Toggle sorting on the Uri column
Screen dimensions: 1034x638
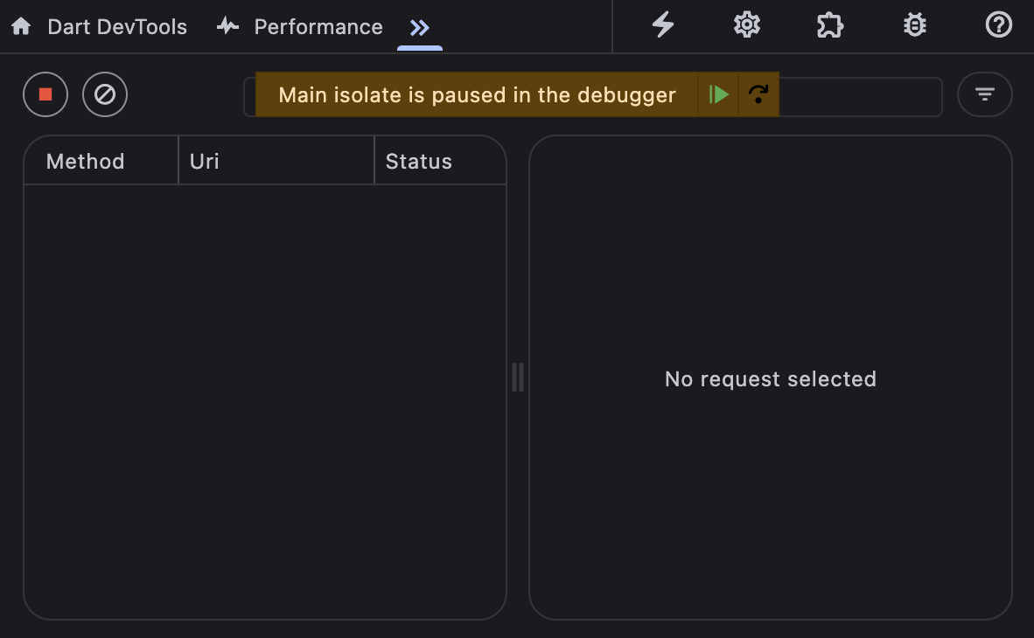pos(203,161)
